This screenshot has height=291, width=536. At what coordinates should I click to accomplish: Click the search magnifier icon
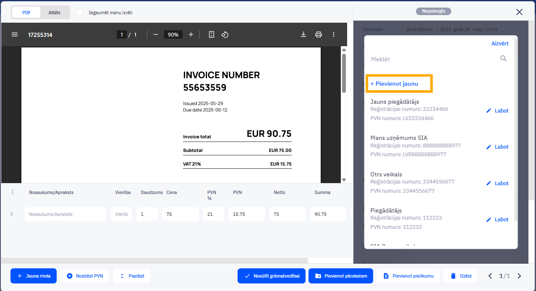click(504, 59)
